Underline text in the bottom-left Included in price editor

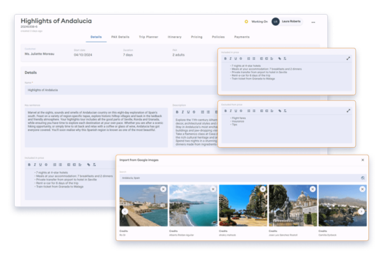point(40,165)
